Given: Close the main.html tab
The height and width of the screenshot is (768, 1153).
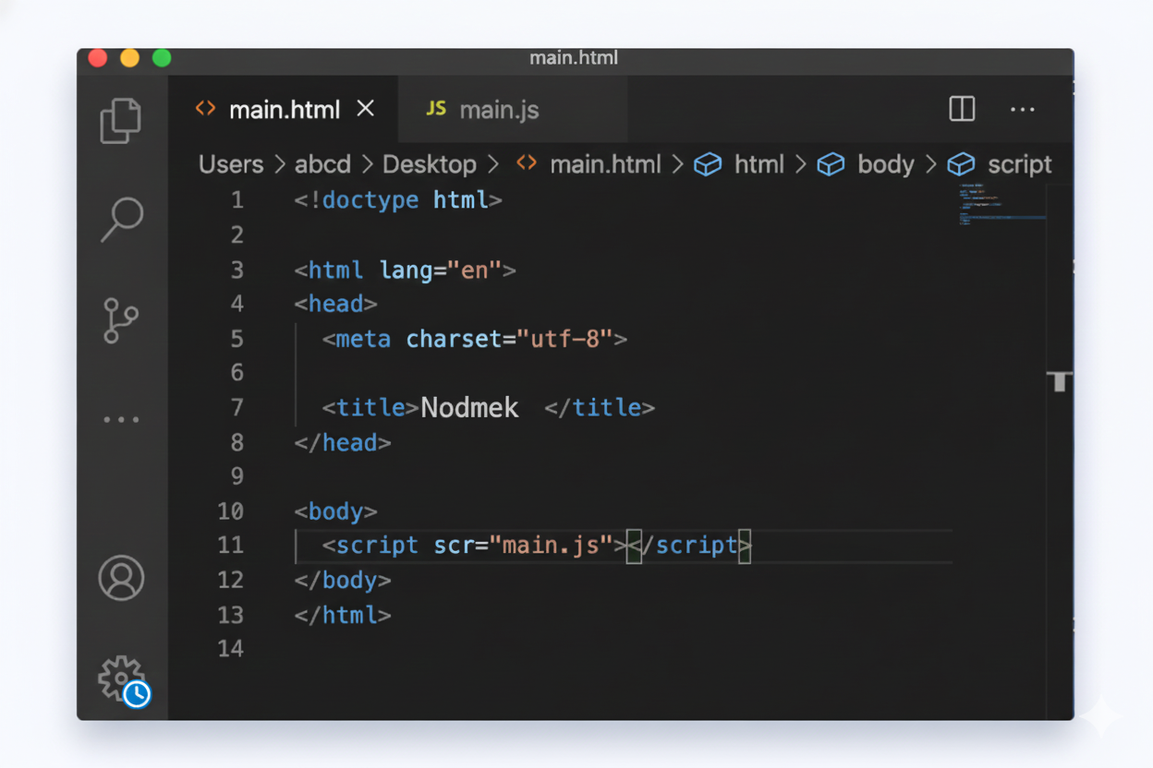Looking at the screenshot, I should coord(365,108).
